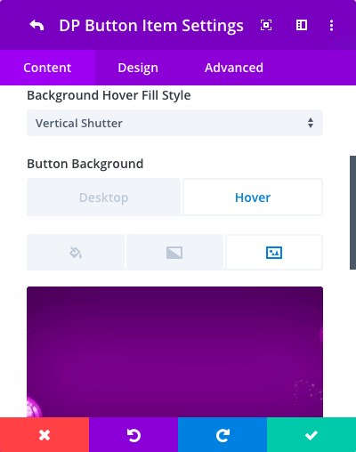Discard changes with the red X button
This screenshot has height=452, width=356.
tap(44, 435)
